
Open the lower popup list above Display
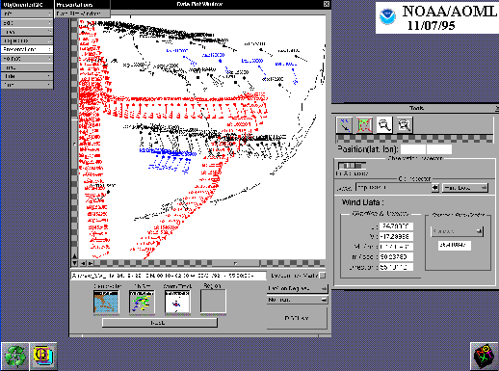[x=297, y=300]
